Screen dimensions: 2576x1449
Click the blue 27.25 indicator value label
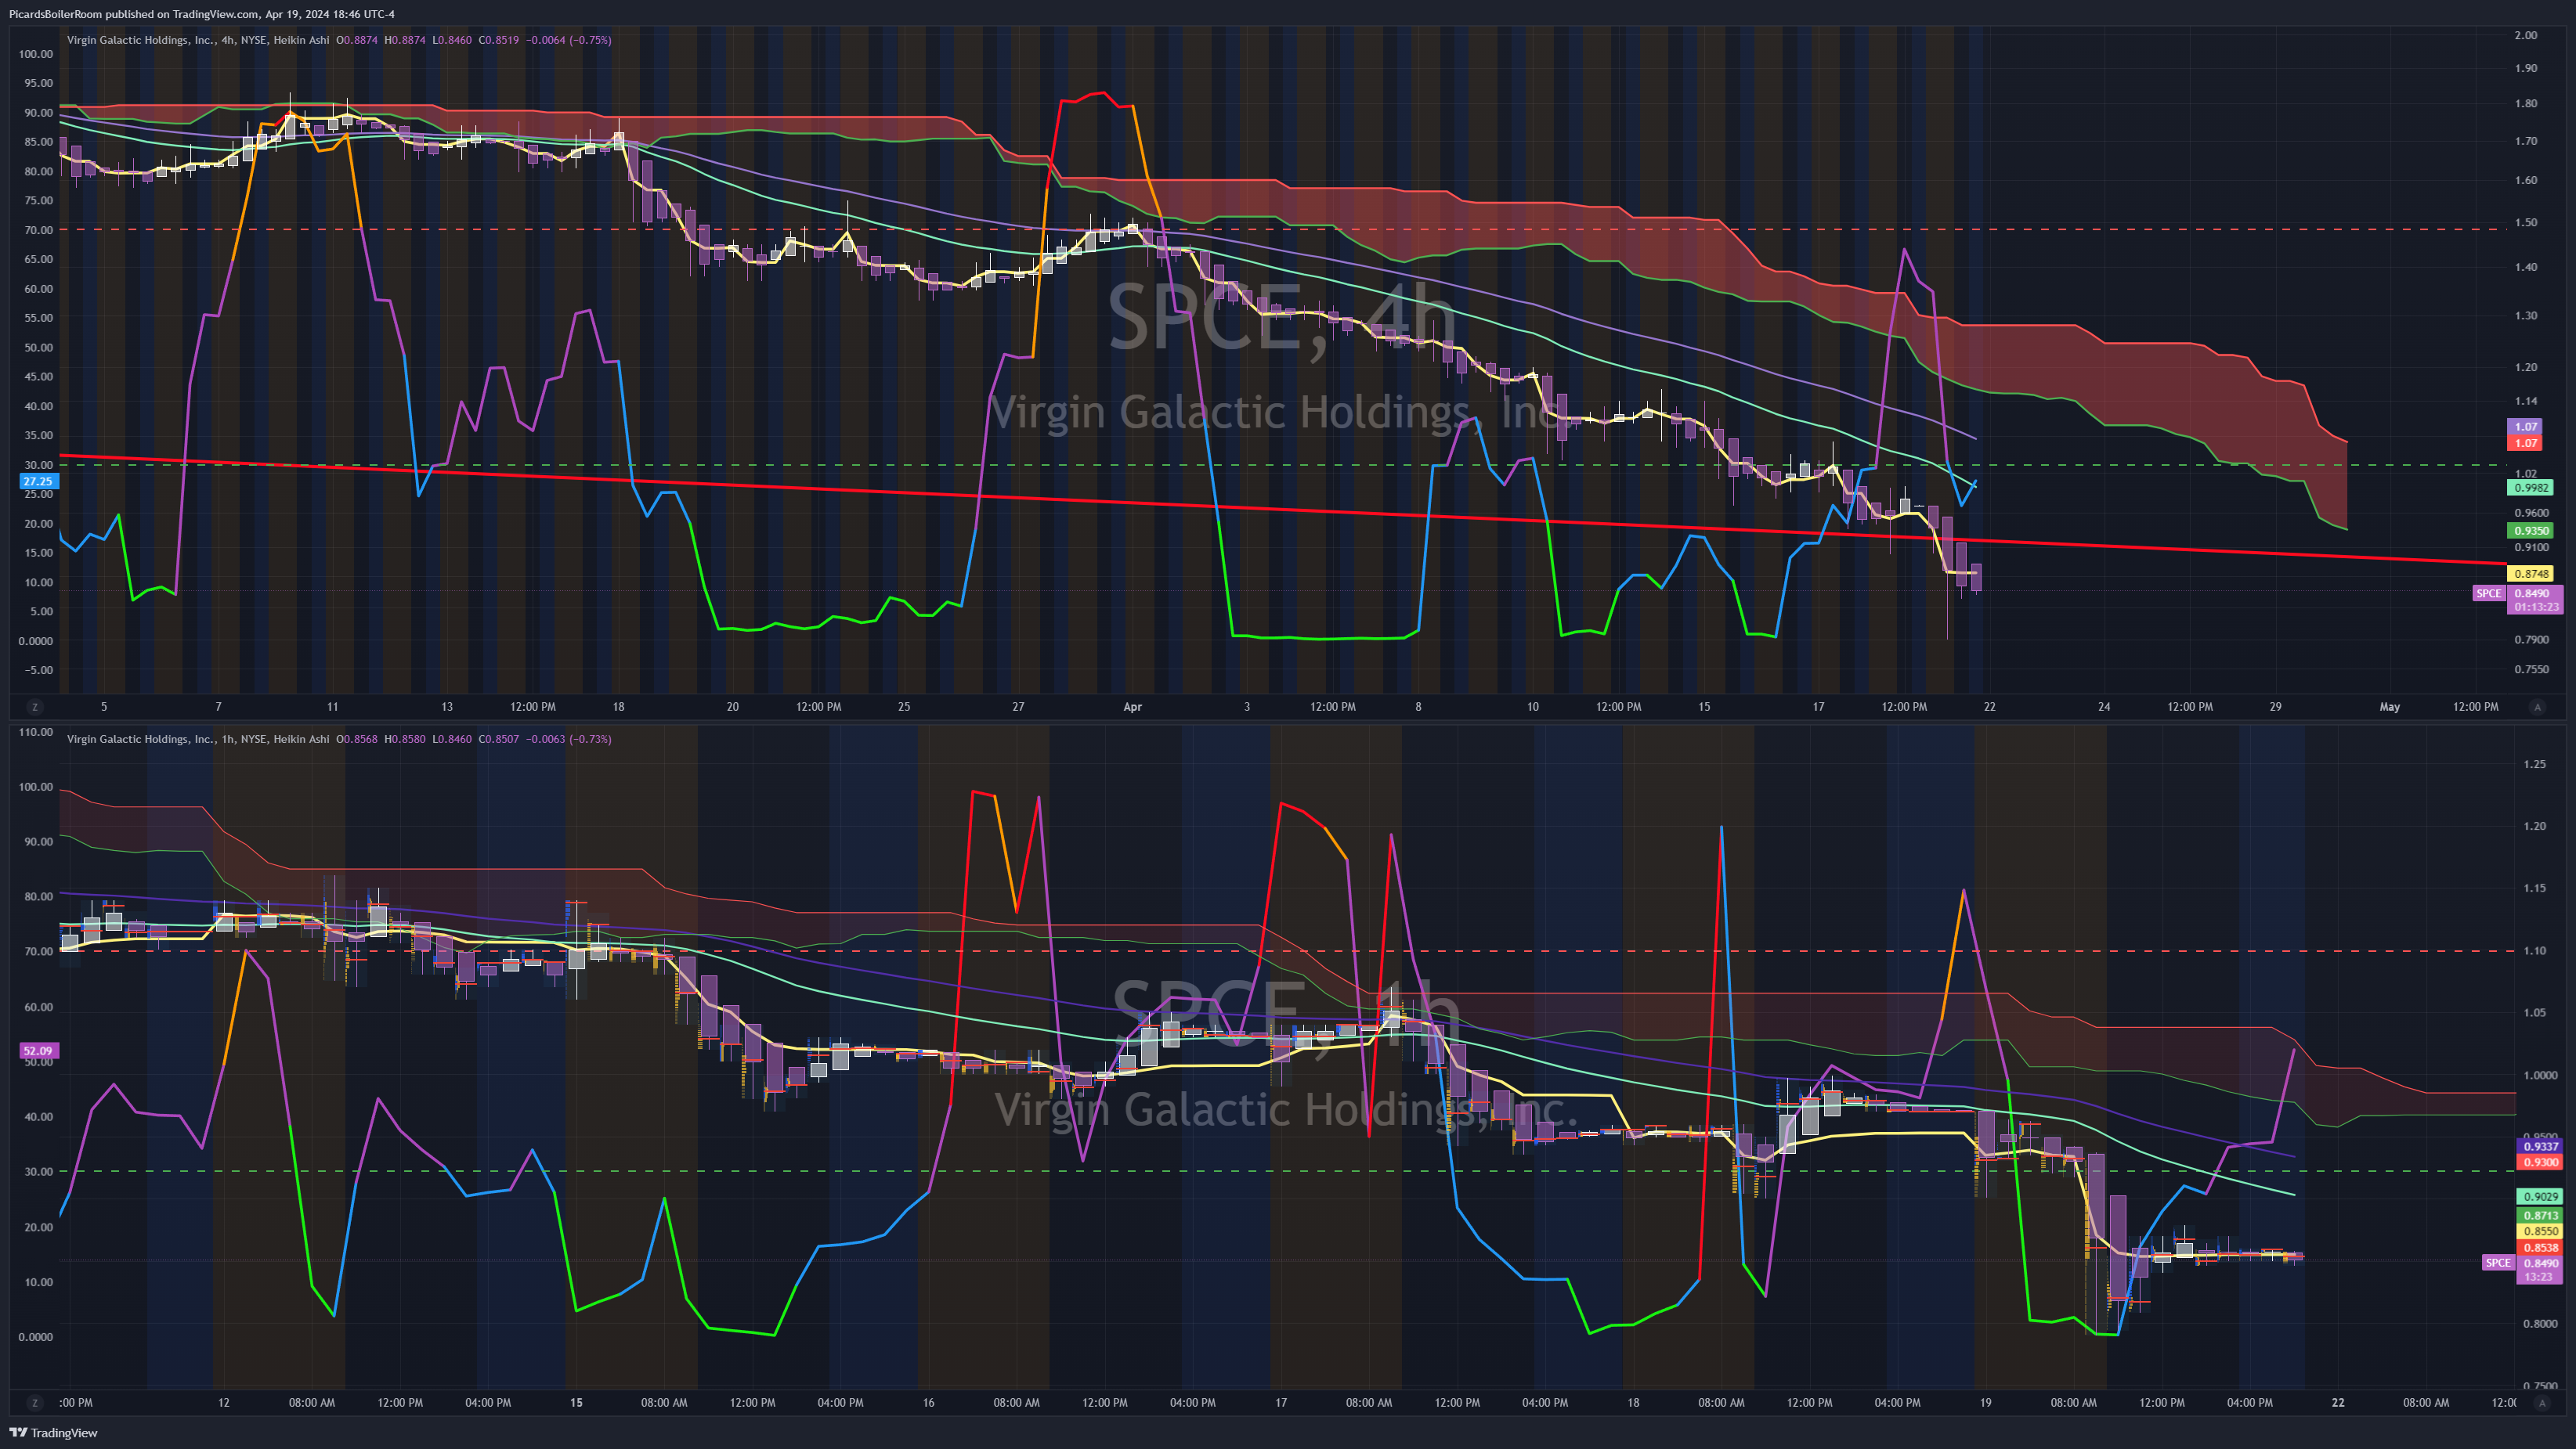pos(40,481)
